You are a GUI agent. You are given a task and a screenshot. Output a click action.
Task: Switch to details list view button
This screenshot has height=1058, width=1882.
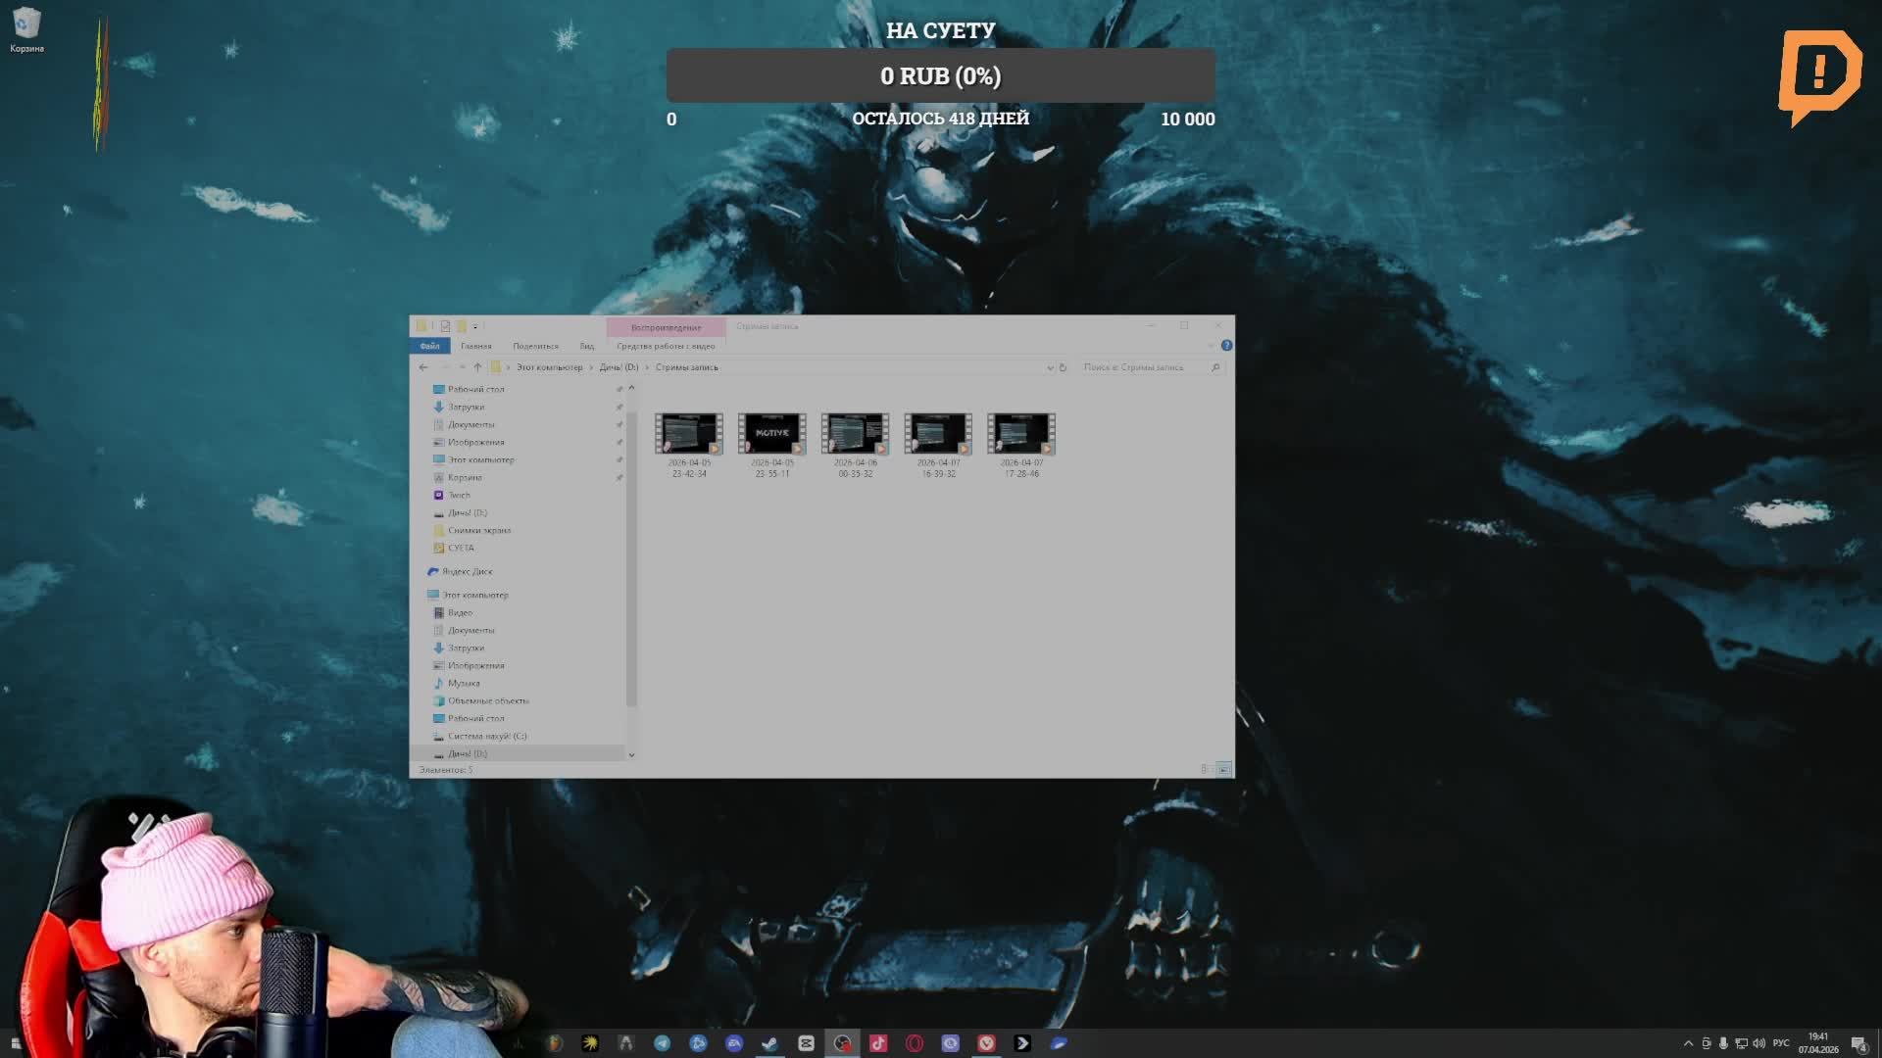1205,769
